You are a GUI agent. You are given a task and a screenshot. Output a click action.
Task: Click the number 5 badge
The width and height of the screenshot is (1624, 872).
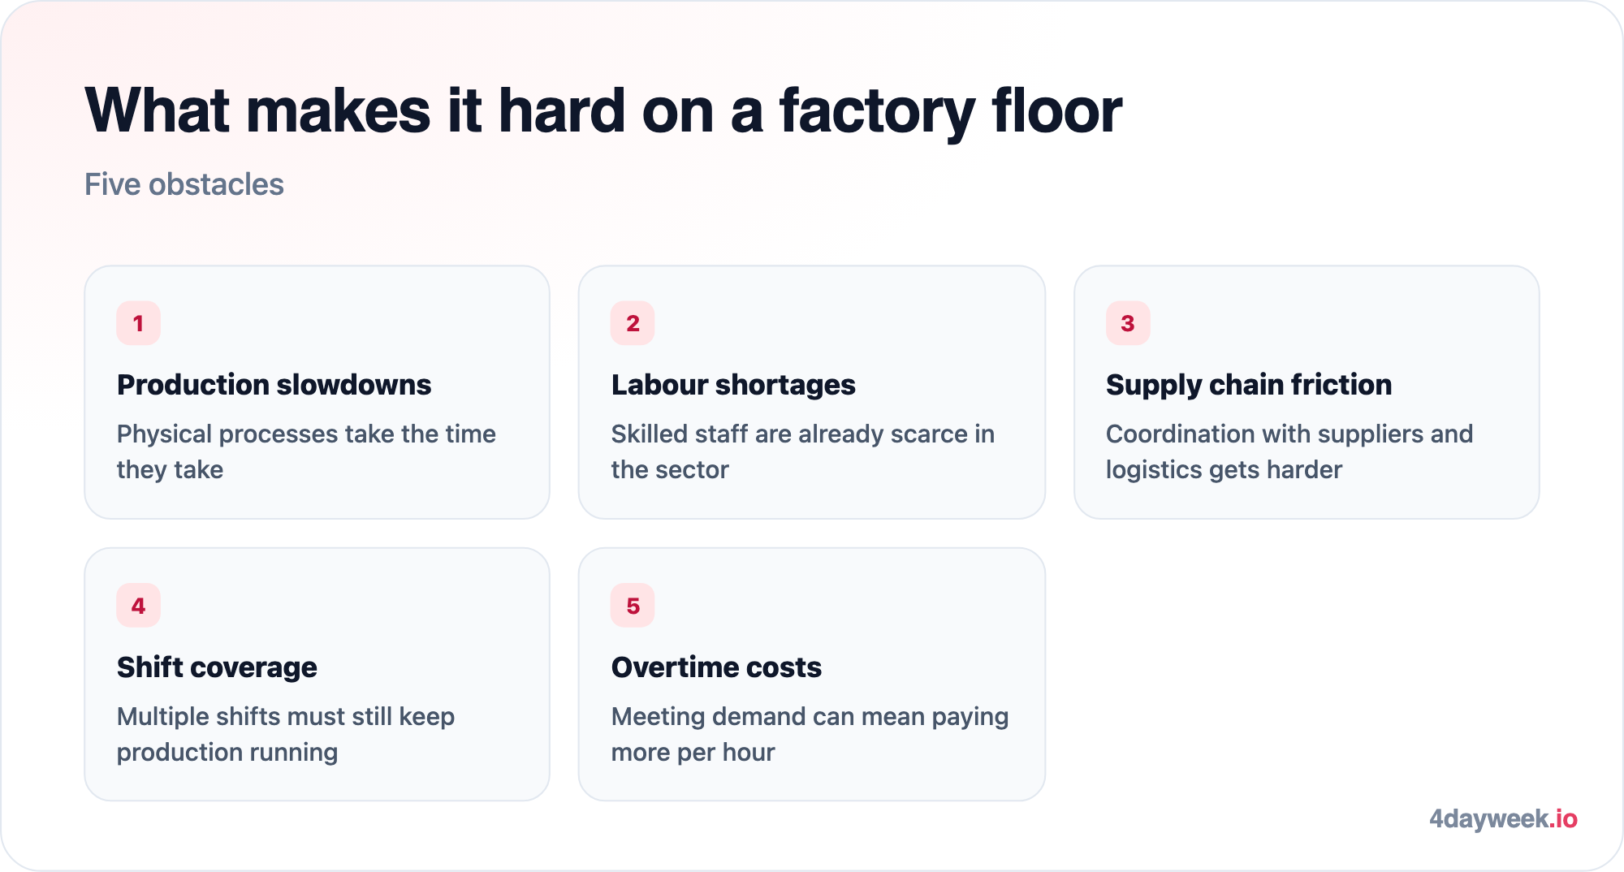[633, 606]
